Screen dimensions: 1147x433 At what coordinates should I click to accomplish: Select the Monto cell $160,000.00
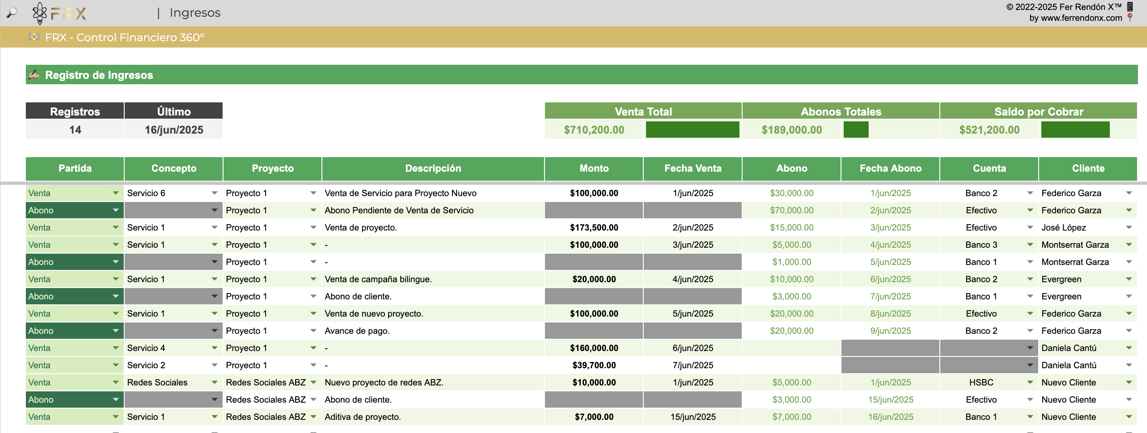(x=594, y=348)
